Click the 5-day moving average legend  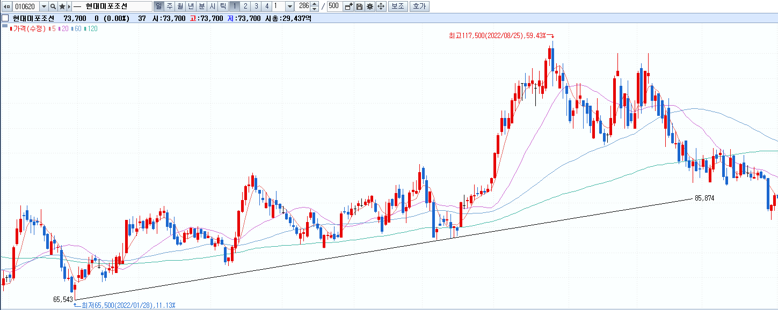(x=53, y=28)
